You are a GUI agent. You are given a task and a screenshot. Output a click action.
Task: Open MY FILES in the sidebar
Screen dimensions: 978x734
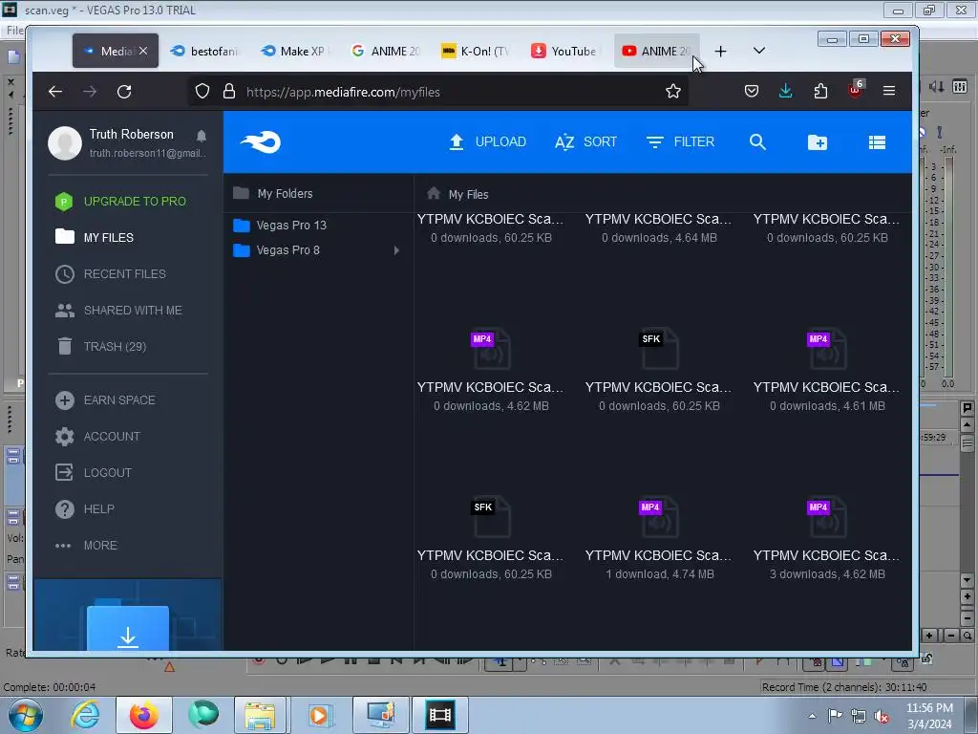[95, 237]
